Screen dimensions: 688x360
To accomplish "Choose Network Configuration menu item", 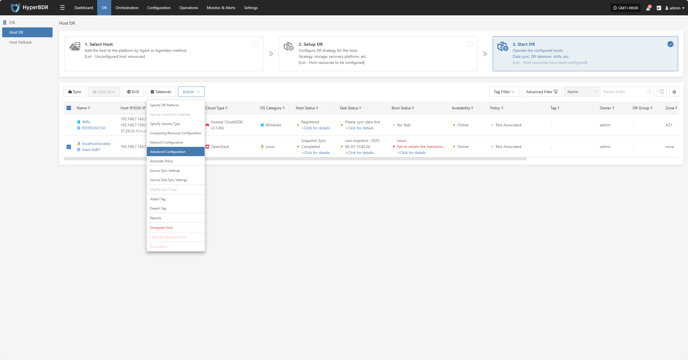I will 176,142.
